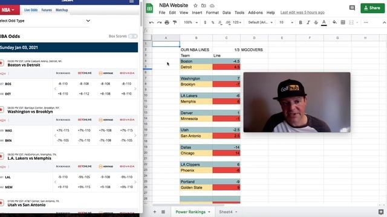Screen dimensions: 387x217
Task: Open the font family dropdown
Action: click(x=260, y=22)
